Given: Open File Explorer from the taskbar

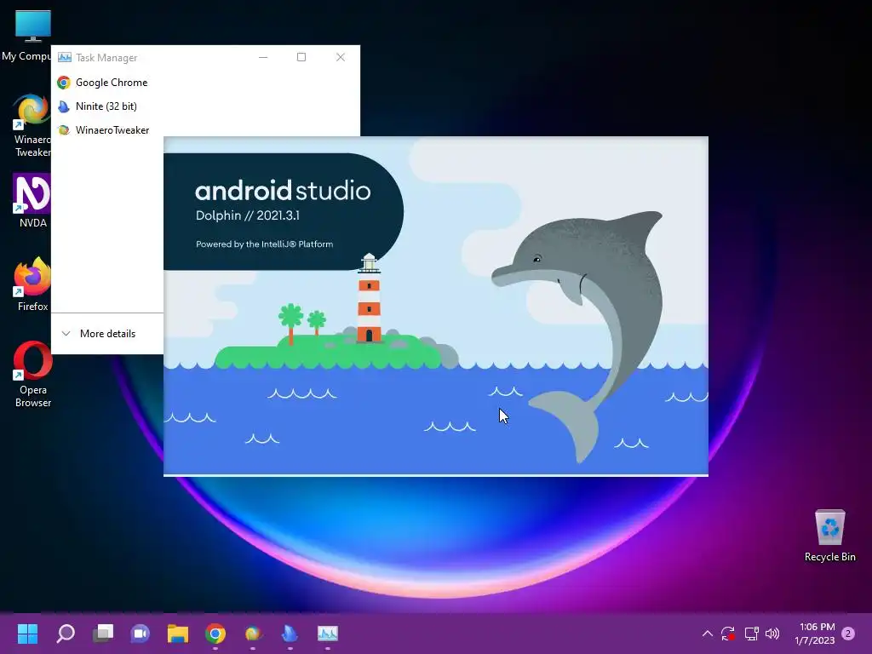Looking at the screenshot, I should click(178, 634).
